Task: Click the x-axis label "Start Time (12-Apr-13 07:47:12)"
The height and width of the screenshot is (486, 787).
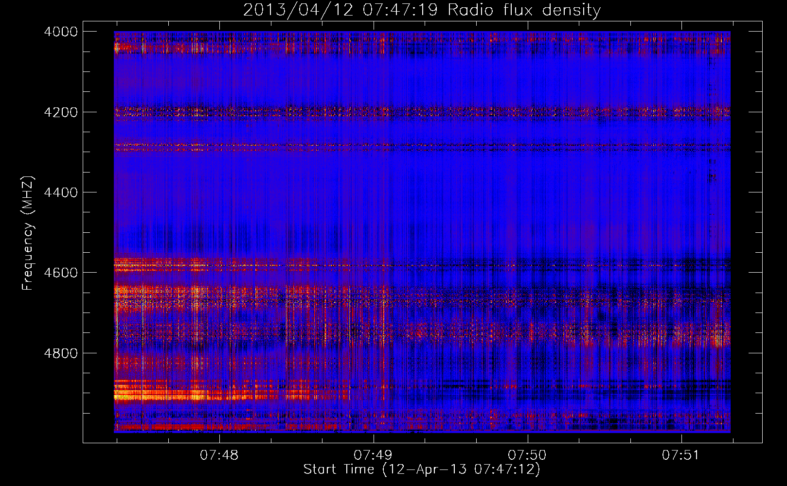Action: (422, 469)
